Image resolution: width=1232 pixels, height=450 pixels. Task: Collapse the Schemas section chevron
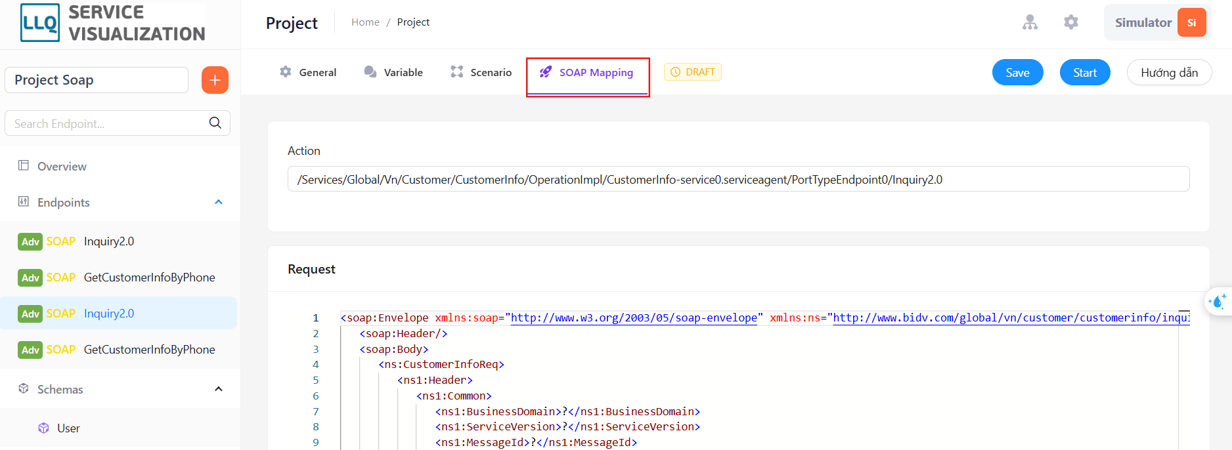219,389
